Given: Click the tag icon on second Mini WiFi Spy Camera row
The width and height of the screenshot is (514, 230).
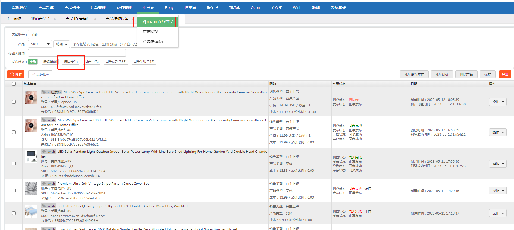Looking at the screenshot, I should pyautogui.click(x=44, y=120).
